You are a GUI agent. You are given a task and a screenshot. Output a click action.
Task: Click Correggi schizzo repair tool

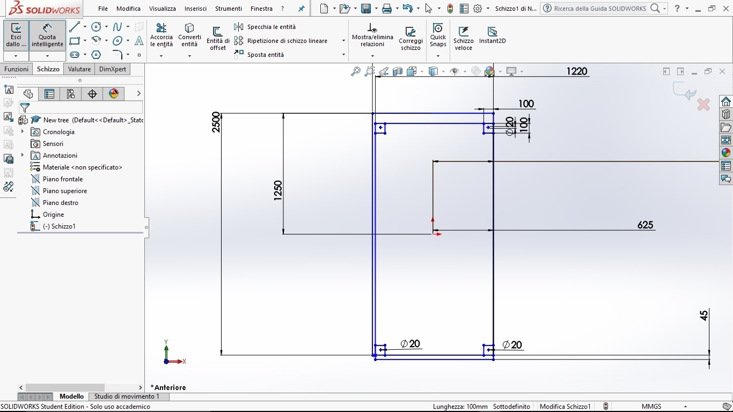[411, 39]
